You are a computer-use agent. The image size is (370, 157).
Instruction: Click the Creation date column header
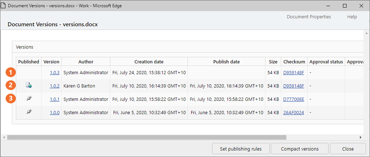(149, 62)
